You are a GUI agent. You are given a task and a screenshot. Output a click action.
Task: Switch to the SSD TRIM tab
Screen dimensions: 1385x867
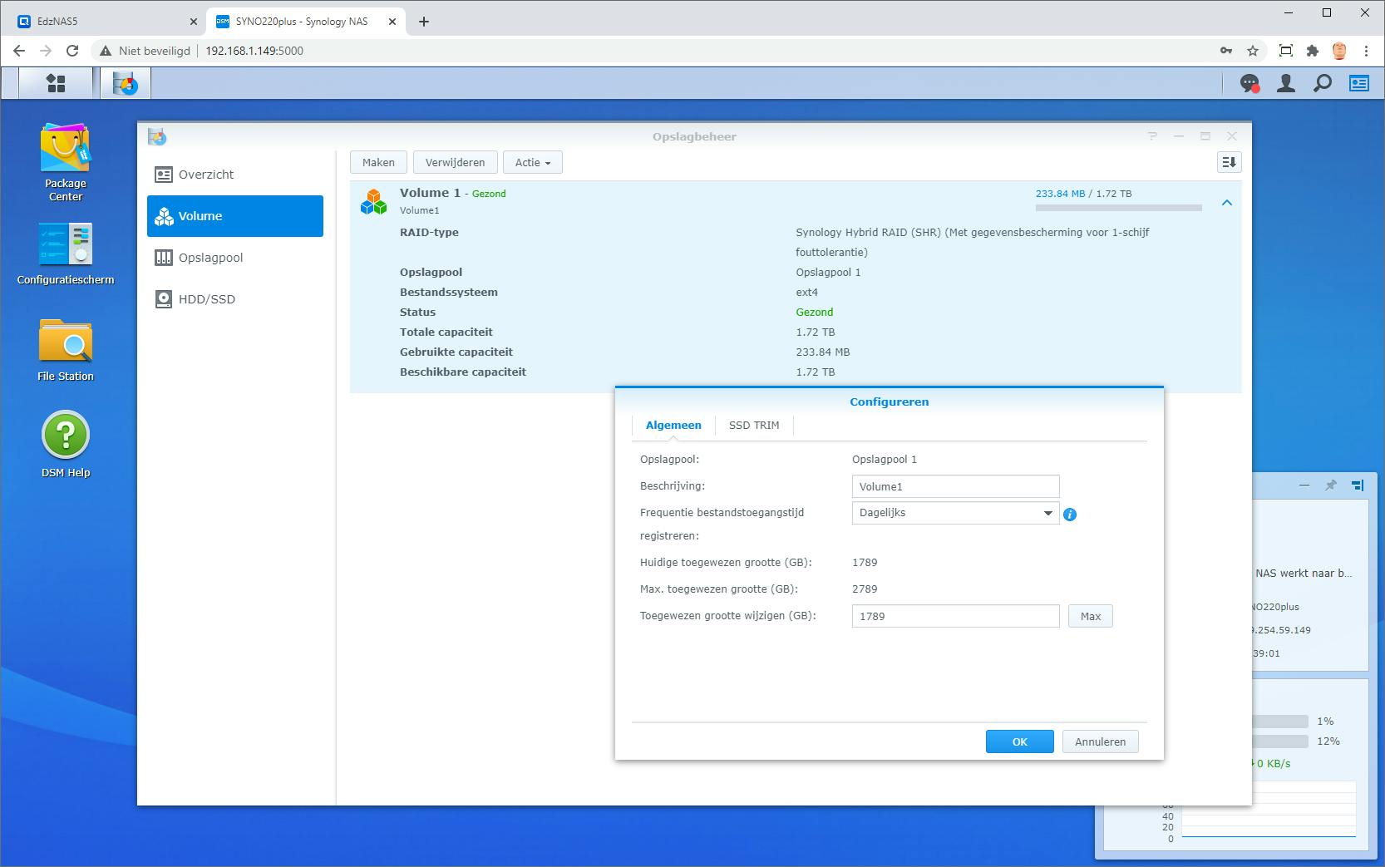[x=754, y=426]
